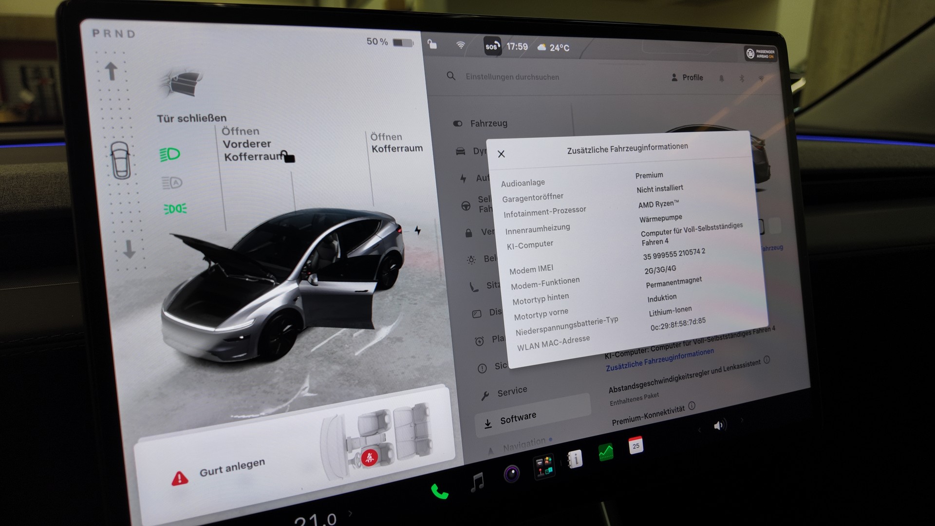Click the AMD Ryzen value
Viewport: 935px width, 526px height.
pyautogui.click(x=658, y=204)
